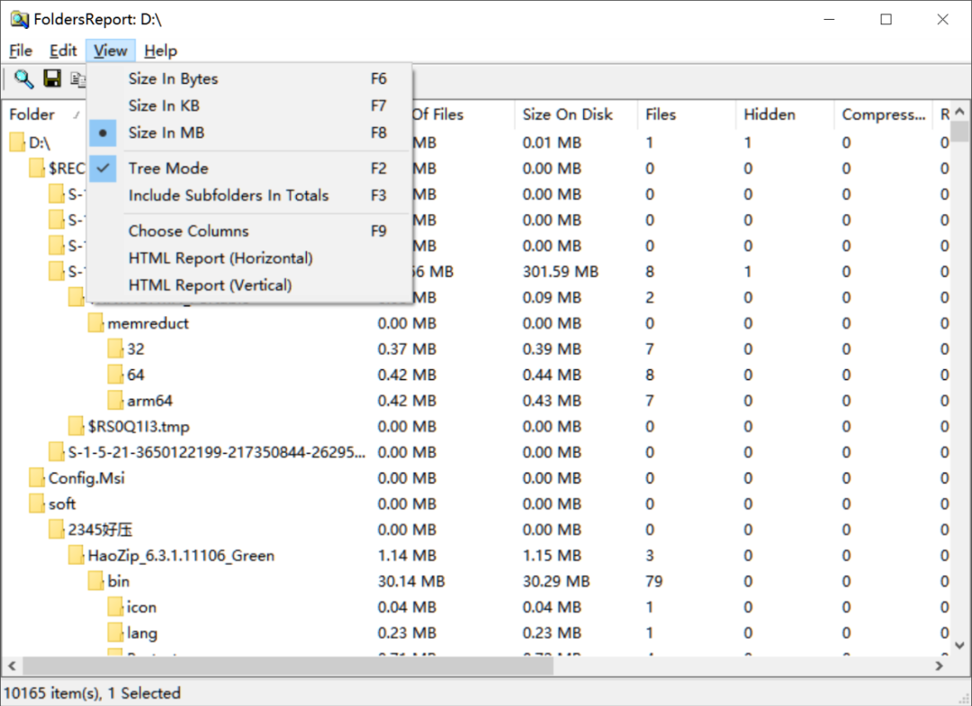
Task: Enable Include Subfolders In Totals
Action: (228, 195)
